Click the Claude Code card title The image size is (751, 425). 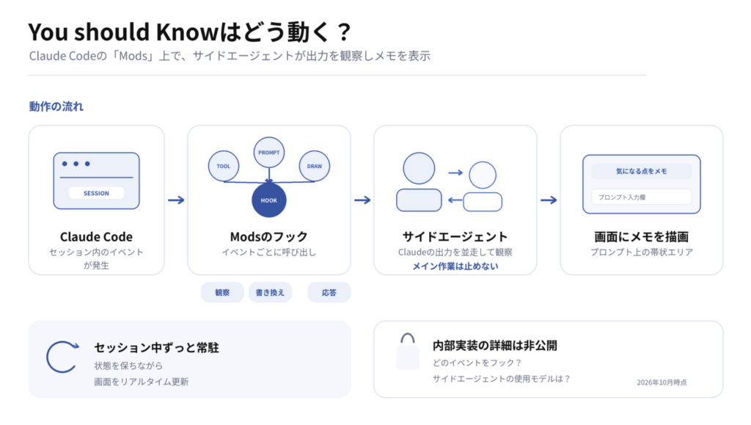(x=96, y=236)
